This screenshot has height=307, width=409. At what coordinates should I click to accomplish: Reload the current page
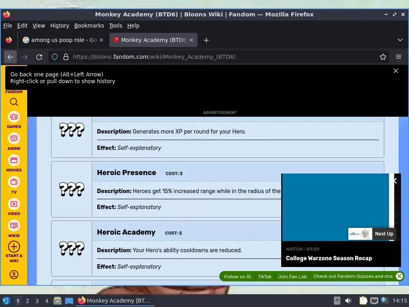coord(39,57)
